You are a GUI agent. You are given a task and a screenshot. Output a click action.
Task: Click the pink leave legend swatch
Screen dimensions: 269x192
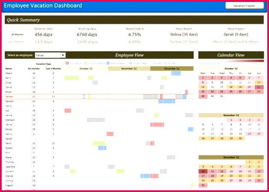click(x=67, y=63)
